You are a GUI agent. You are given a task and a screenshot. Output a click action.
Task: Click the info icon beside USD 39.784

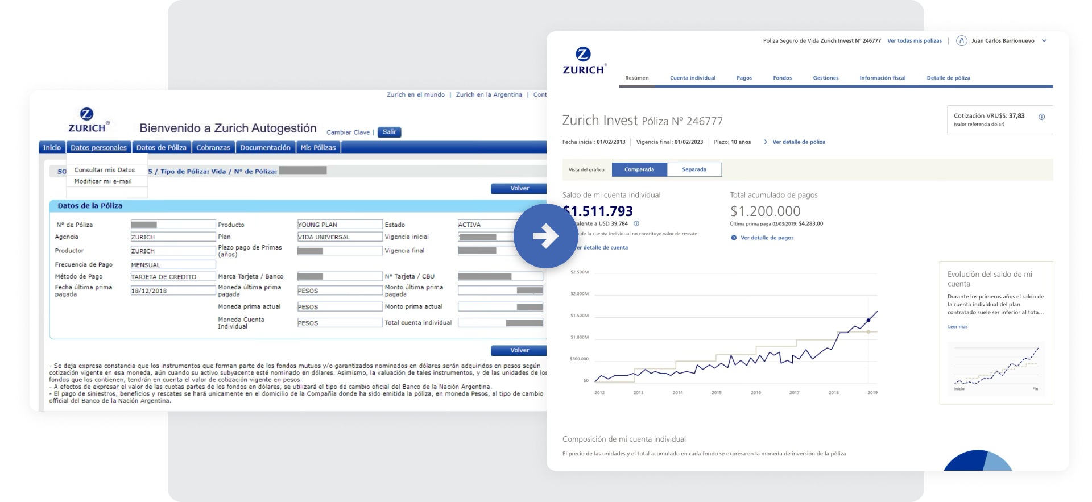(636, 223)
